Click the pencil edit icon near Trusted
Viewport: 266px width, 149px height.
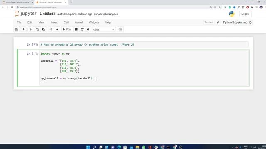click(x=218, y=22)
